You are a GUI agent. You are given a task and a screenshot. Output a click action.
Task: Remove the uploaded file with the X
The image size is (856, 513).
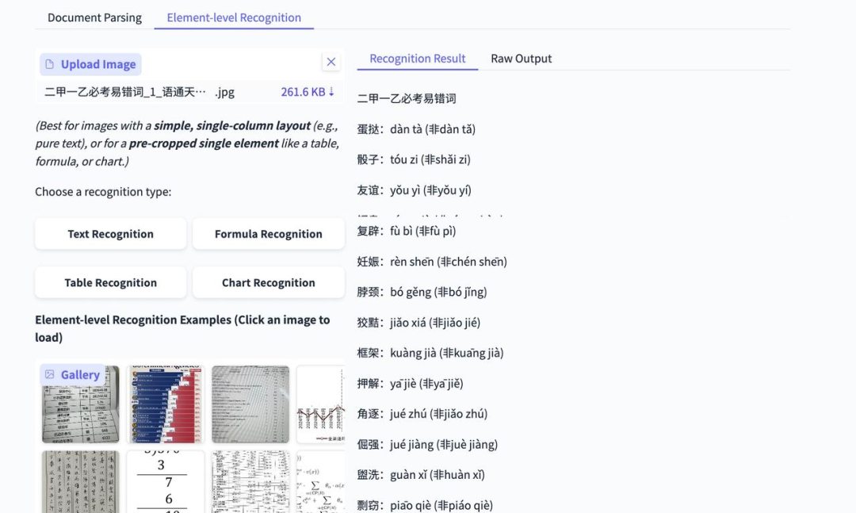pyautogui.click(x=331, y=61)
